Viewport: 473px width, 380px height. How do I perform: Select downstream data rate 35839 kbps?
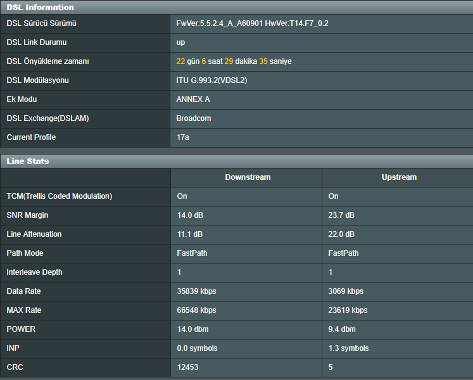coord(196,291)
